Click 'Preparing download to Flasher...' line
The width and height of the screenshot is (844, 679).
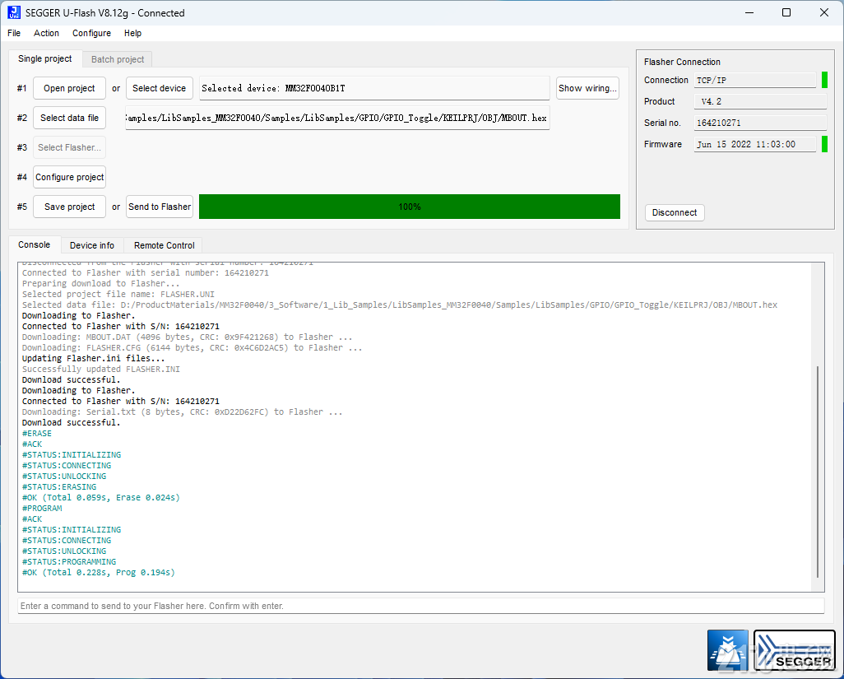101,284
